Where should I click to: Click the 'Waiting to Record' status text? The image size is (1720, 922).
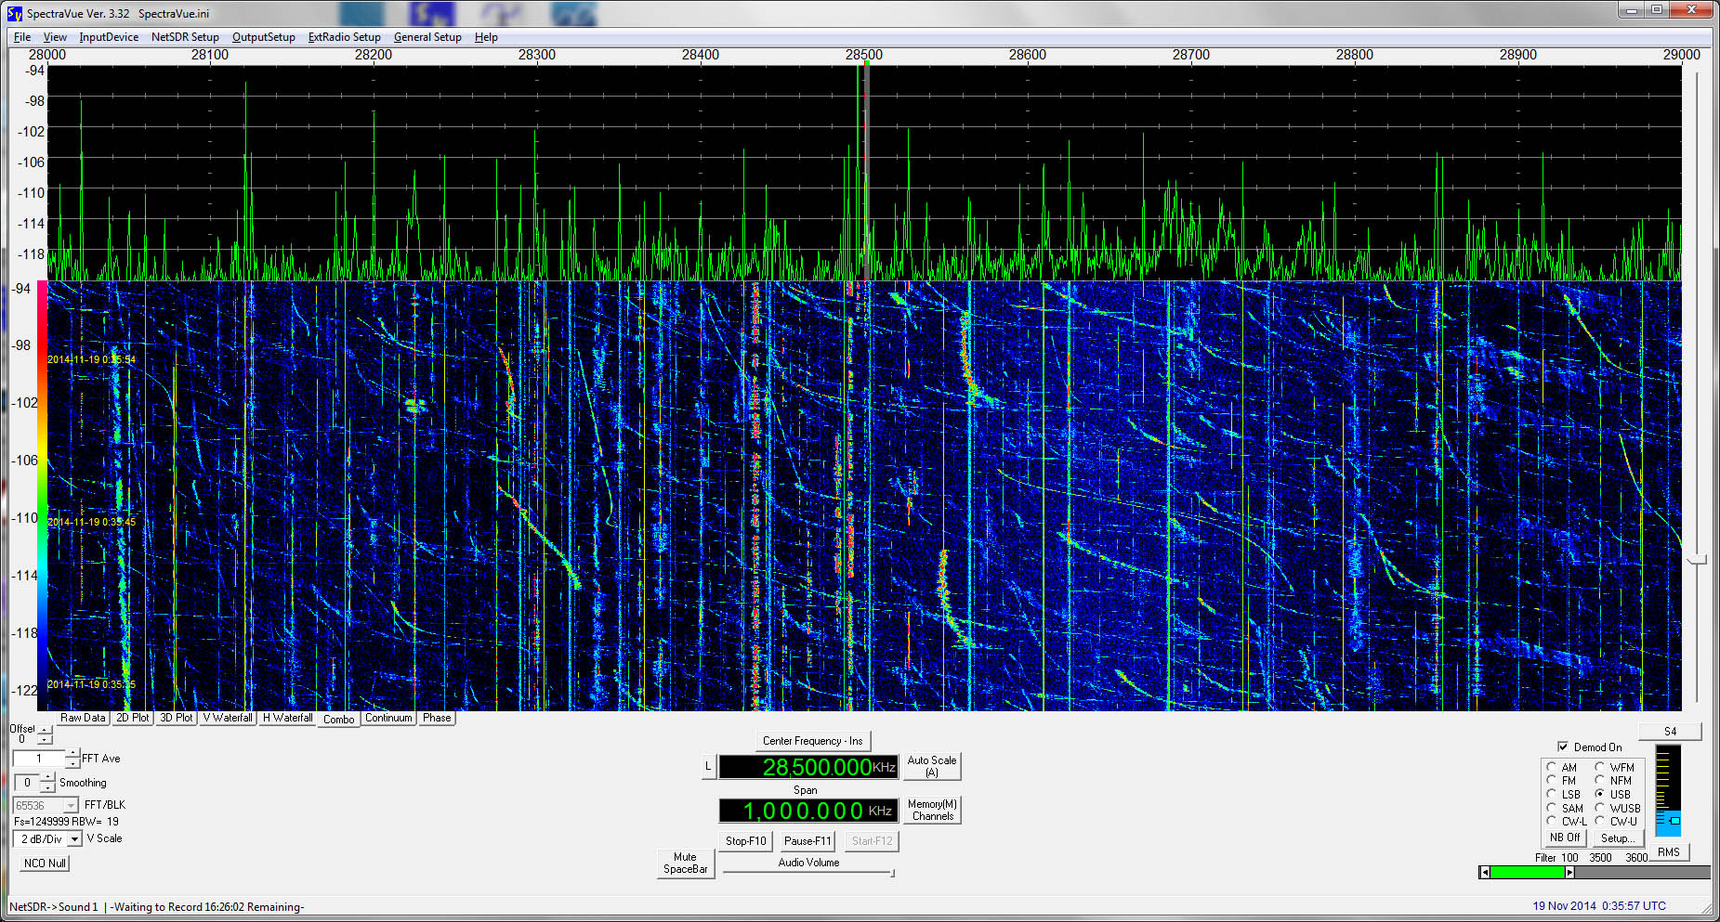coord(207,907)
